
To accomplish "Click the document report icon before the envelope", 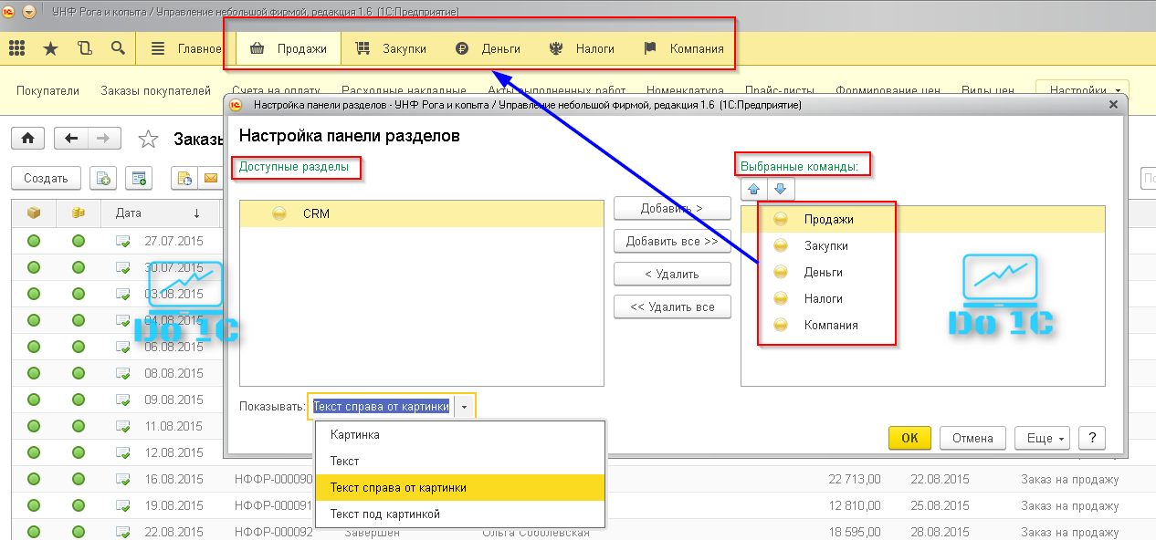I will point(185,178).
